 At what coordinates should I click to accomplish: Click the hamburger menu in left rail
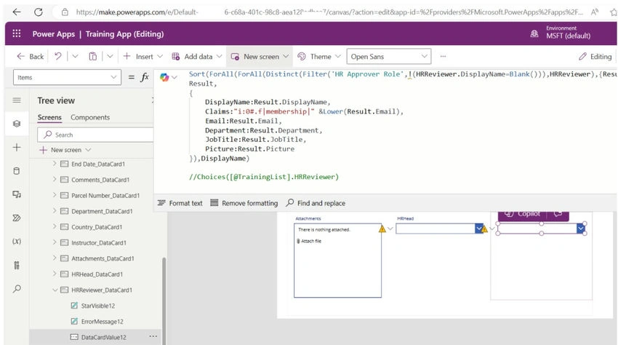pos(17,100)
